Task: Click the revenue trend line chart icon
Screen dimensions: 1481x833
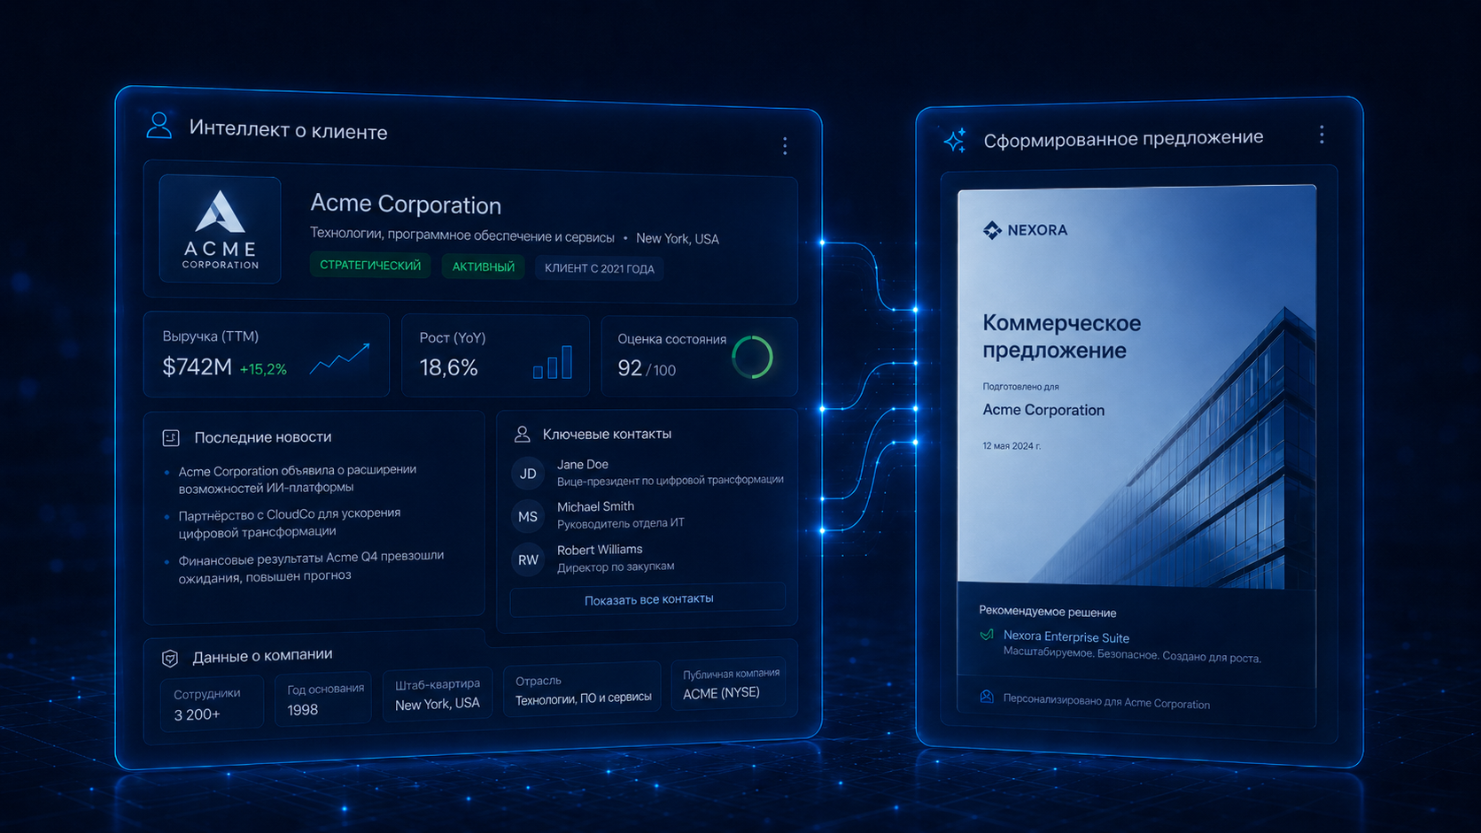Action: click(340, 359)
